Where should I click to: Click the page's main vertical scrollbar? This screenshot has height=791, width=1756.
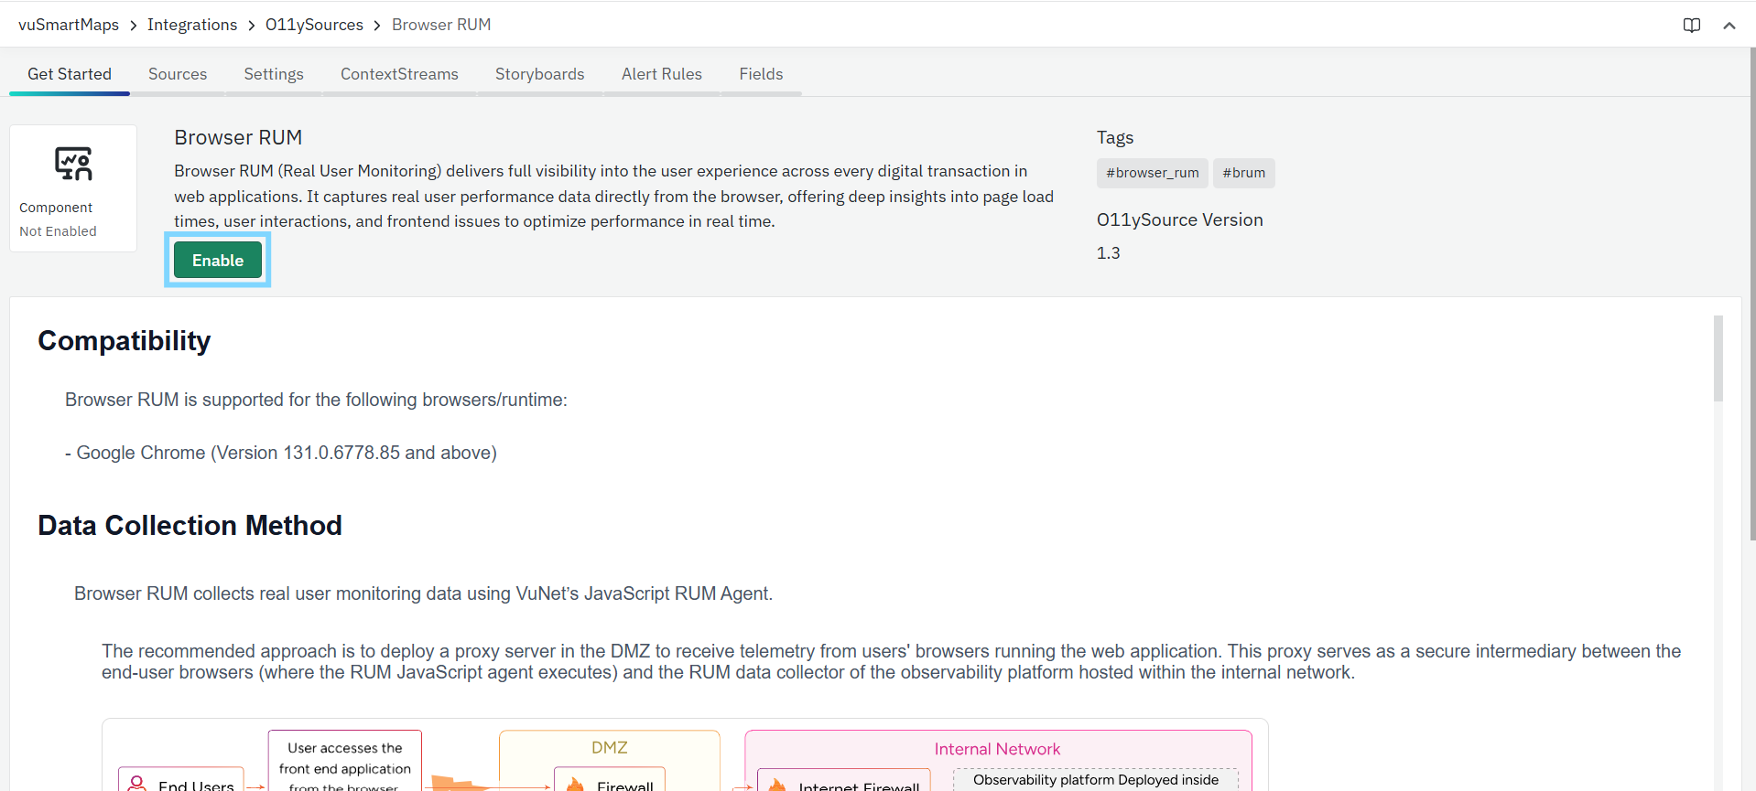coord(1751,293)
